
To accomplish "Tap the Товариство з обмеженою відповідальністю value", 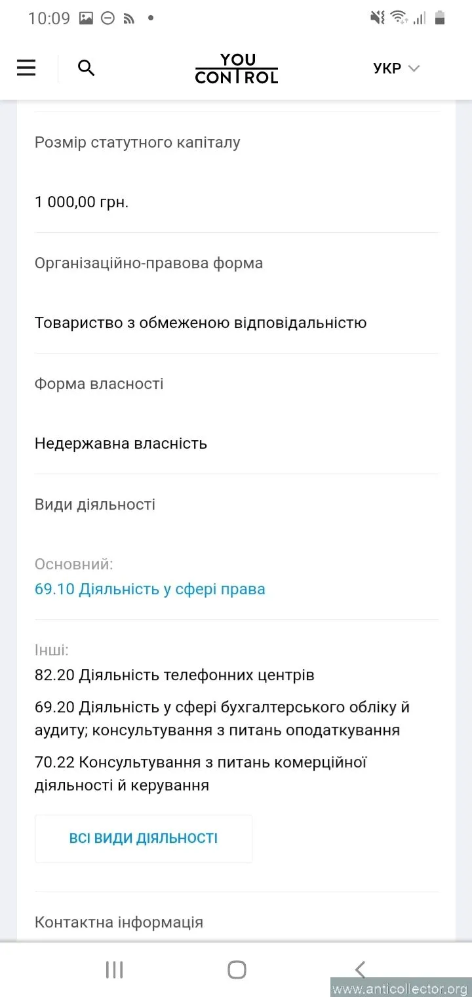I will (x=201, y=323).
